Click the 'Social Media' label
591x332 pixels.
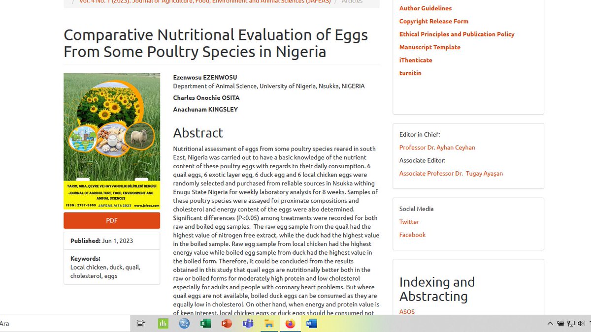click(x=417, y=209)
